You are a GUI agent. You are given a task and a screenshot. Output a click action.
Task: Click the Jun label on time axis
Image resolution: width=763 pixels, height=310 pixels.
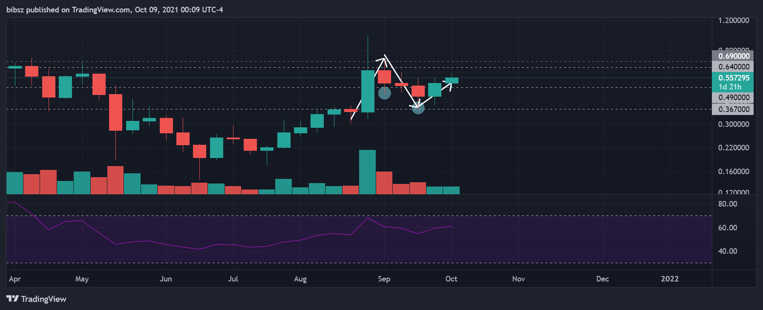(166, 279)
